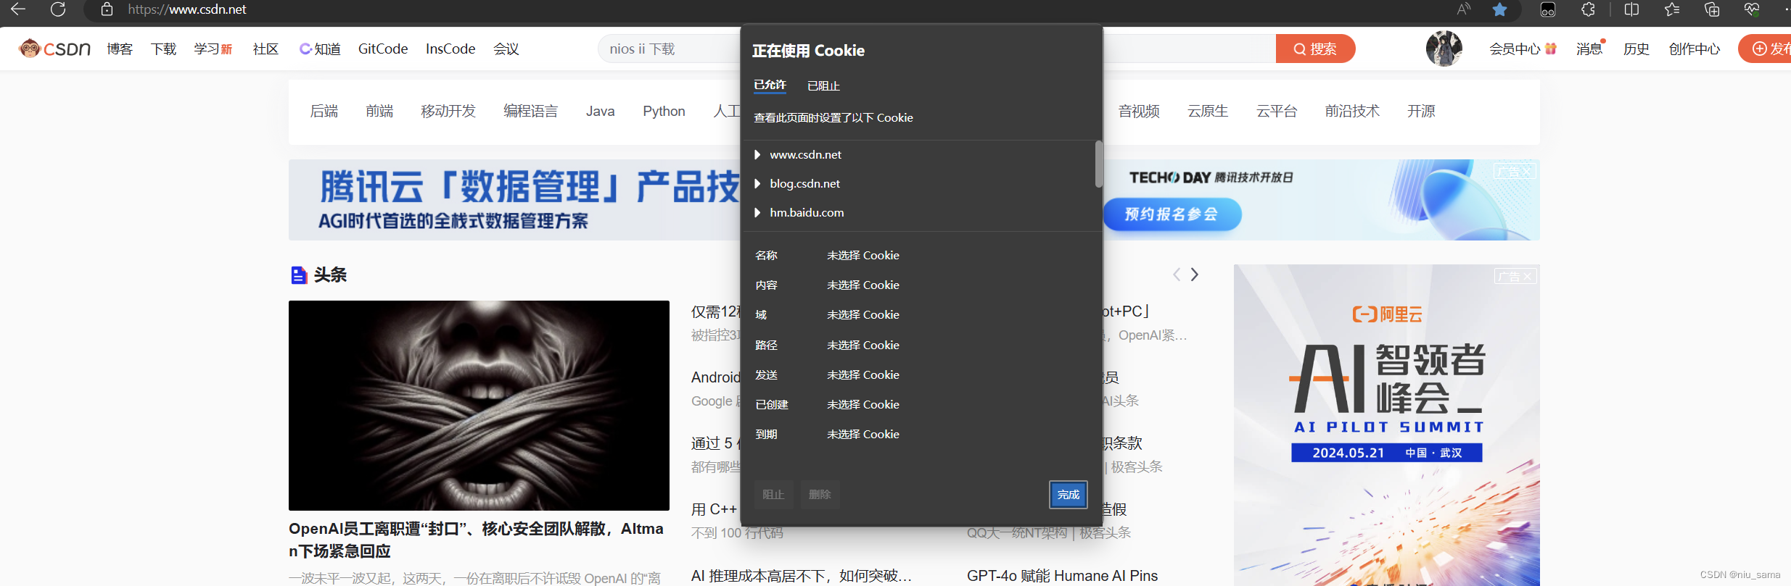The image size is (1791, 586).
Task: Open the OpenAI员工离职遭封口 headline
Action: (476, 540)
